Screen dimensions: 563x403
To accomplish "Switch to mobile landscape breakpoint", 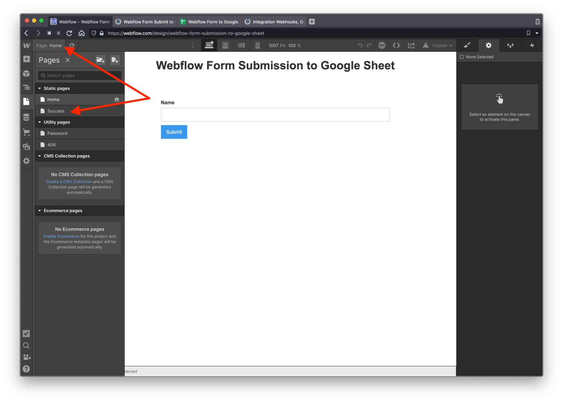I will (x=241, y=45).
